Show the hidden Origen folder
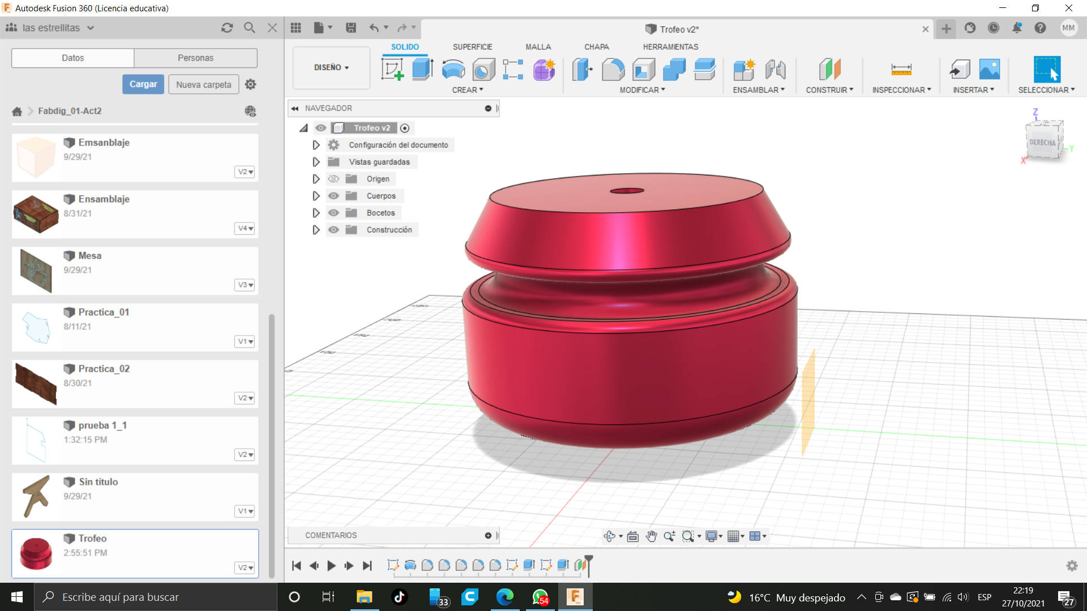The height and width of the screenshot is (611, 1087). pos(333,179)
